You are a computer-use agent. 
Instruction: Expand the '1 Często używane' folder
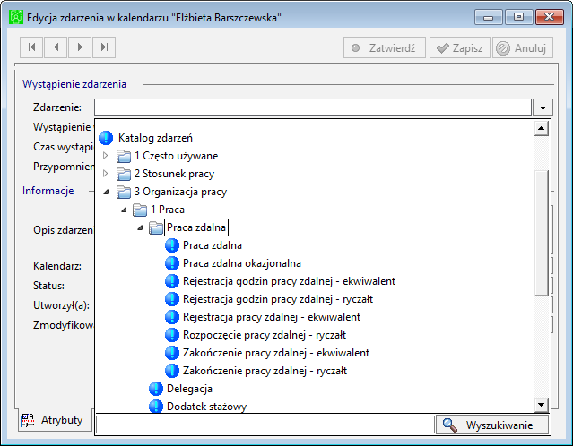point(106,156)
